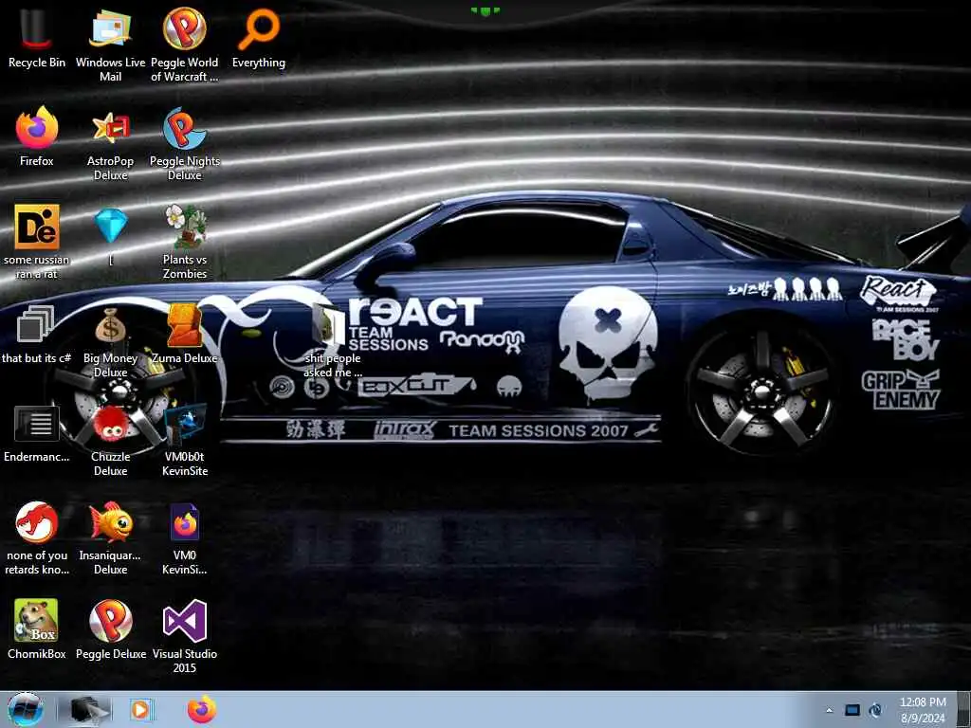Select Chuzzle Deluxe desktop icon
This screenshot has width=971, height=728.
click(110, 440)
